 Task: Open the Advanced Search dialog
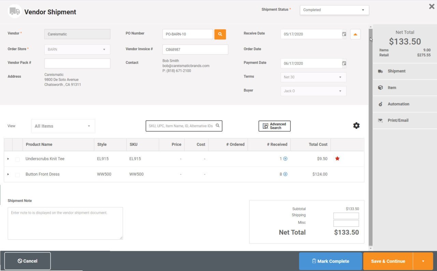coord(274,126)
